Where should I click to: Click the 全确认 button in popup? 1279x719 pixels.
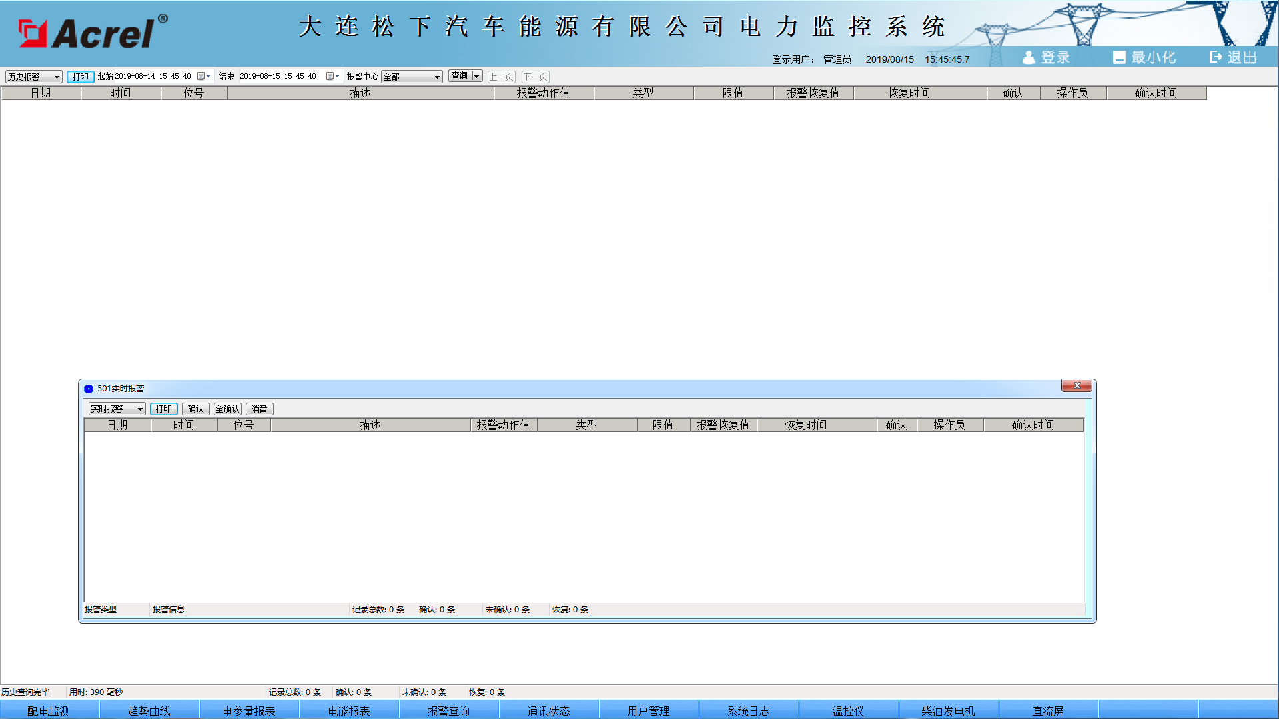coord(227,409)
